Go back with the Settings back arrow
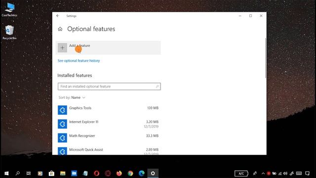This screenshot has width=316, height=178. [58, 16]
